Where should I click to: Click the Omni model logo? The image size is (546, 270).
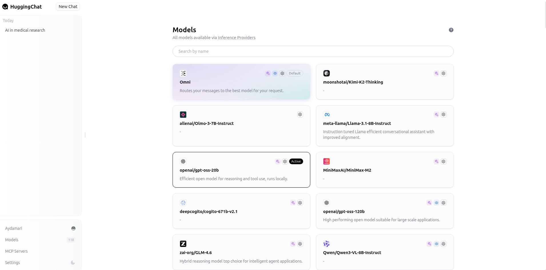click(183, 73)
